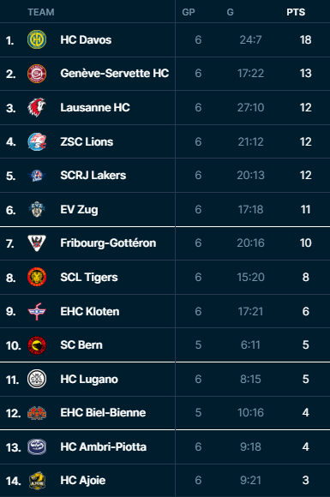
Task: Click the HC Davos team logo
Action: point(37,39)
